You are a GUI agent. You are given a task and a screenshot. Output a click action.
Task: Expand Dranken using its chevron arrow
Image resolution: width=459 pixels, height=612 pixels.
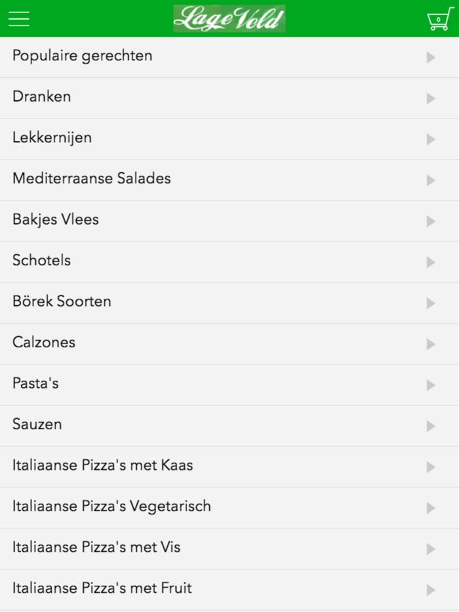(x=431, y=98)
